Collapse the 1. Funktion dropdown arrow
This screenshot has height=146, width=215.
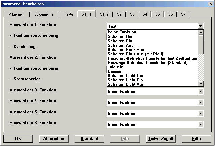(201, 26)
